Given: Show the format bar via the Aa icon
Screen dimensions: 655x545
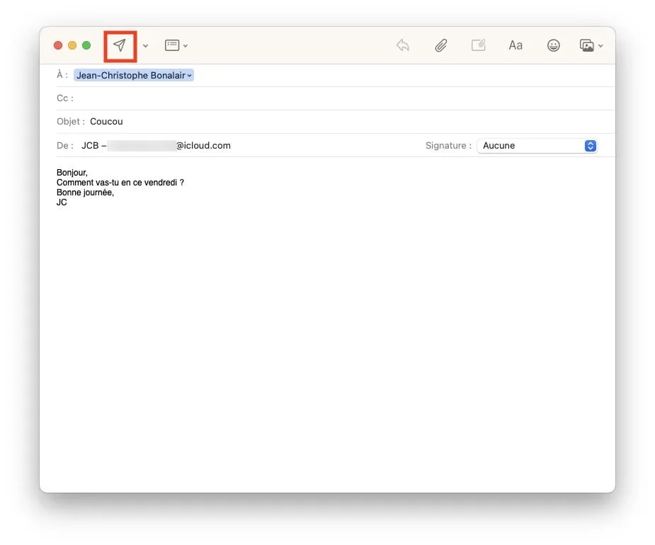Looking at the screenshot, I should [515, 45].
